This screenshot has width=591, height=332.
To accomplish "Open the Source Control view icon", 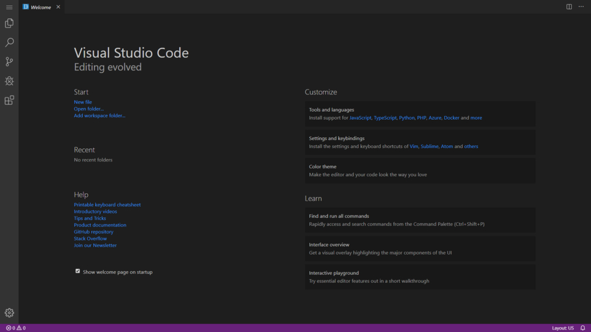I will (x=9, y=62).
